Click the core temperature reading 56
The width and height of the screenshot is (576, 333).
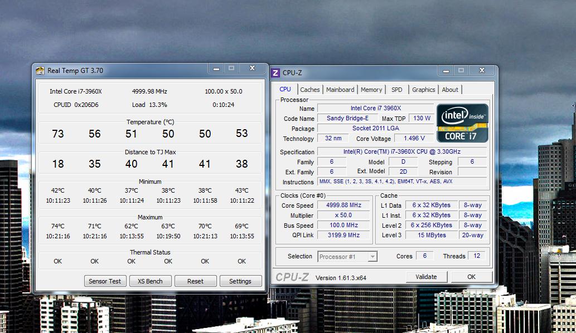[94, 134]
